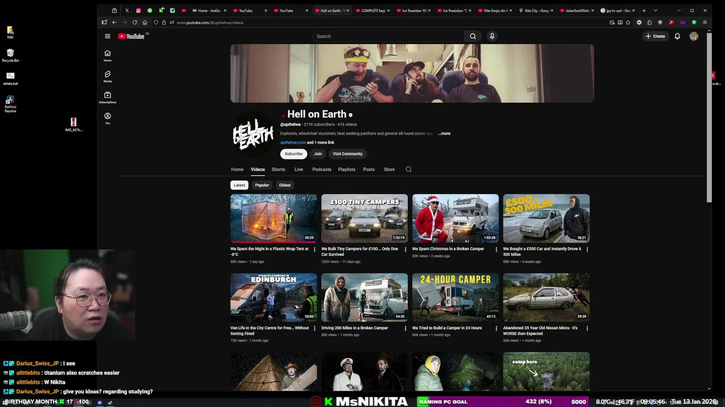Viewport: 725px width, 407px height.
Task: Click the YouTube logo
Action: [131, 36]
